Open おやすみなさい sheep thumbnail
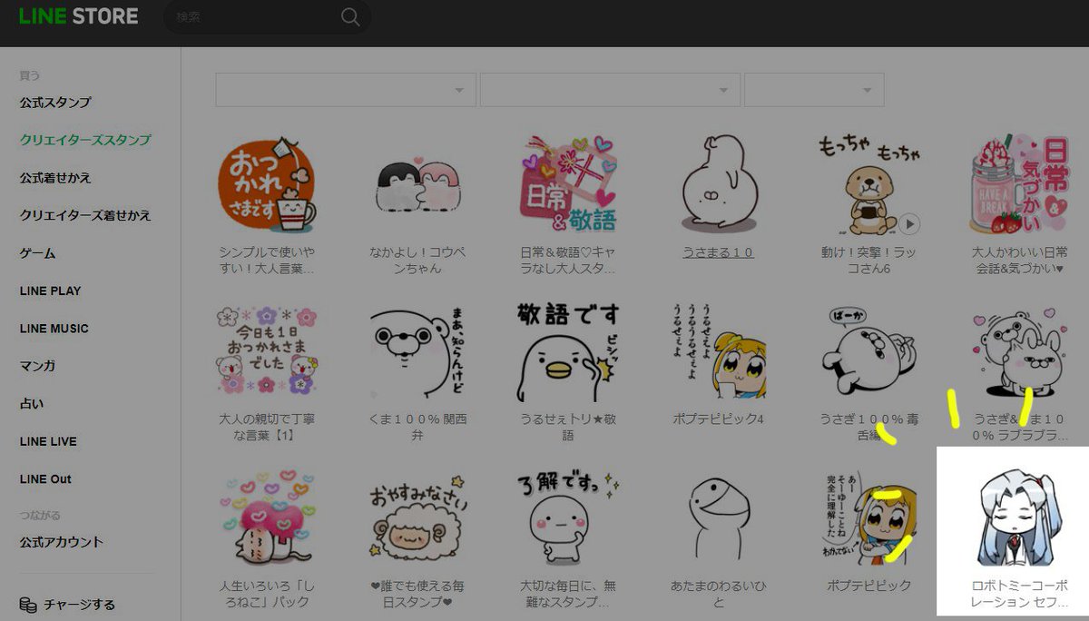 coord(417,517)
